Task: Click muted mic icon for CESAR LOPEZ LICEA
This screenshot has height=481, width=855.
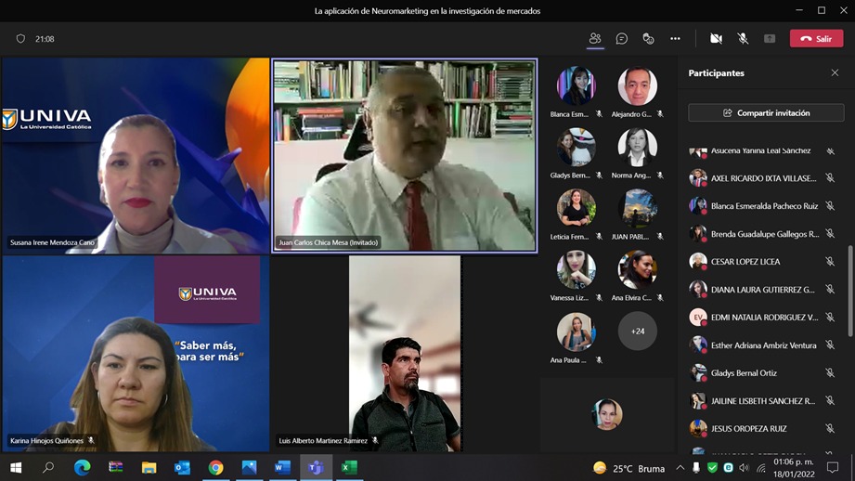Action: pos(830,261)
